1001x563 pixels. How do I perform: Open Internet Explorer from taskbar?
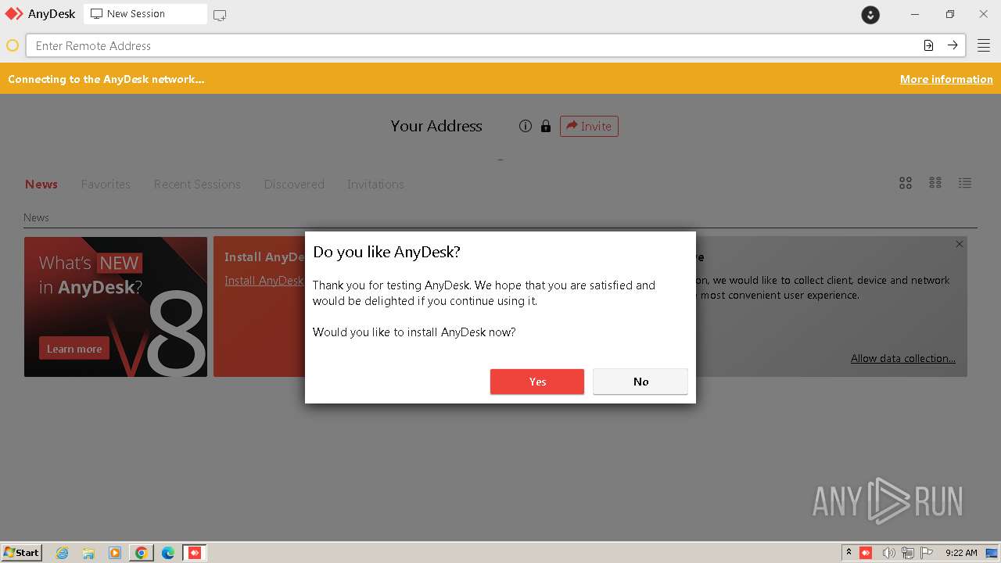[x=63, y=553]
